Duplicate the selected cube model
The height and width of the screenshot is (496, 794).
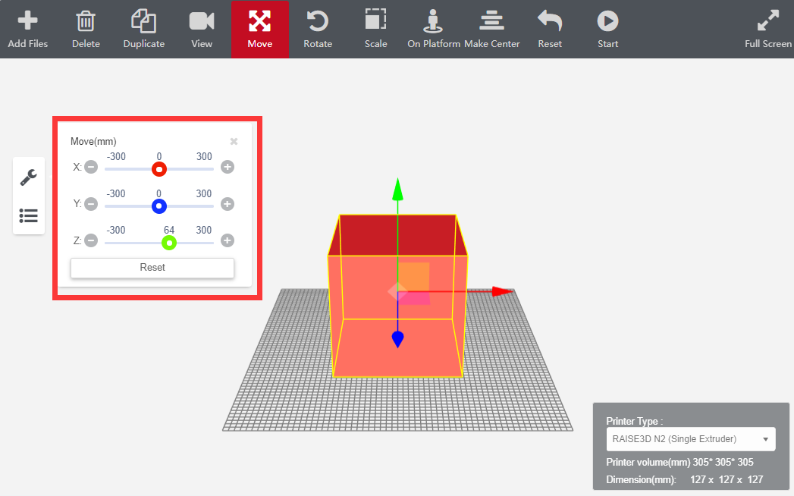143,20
